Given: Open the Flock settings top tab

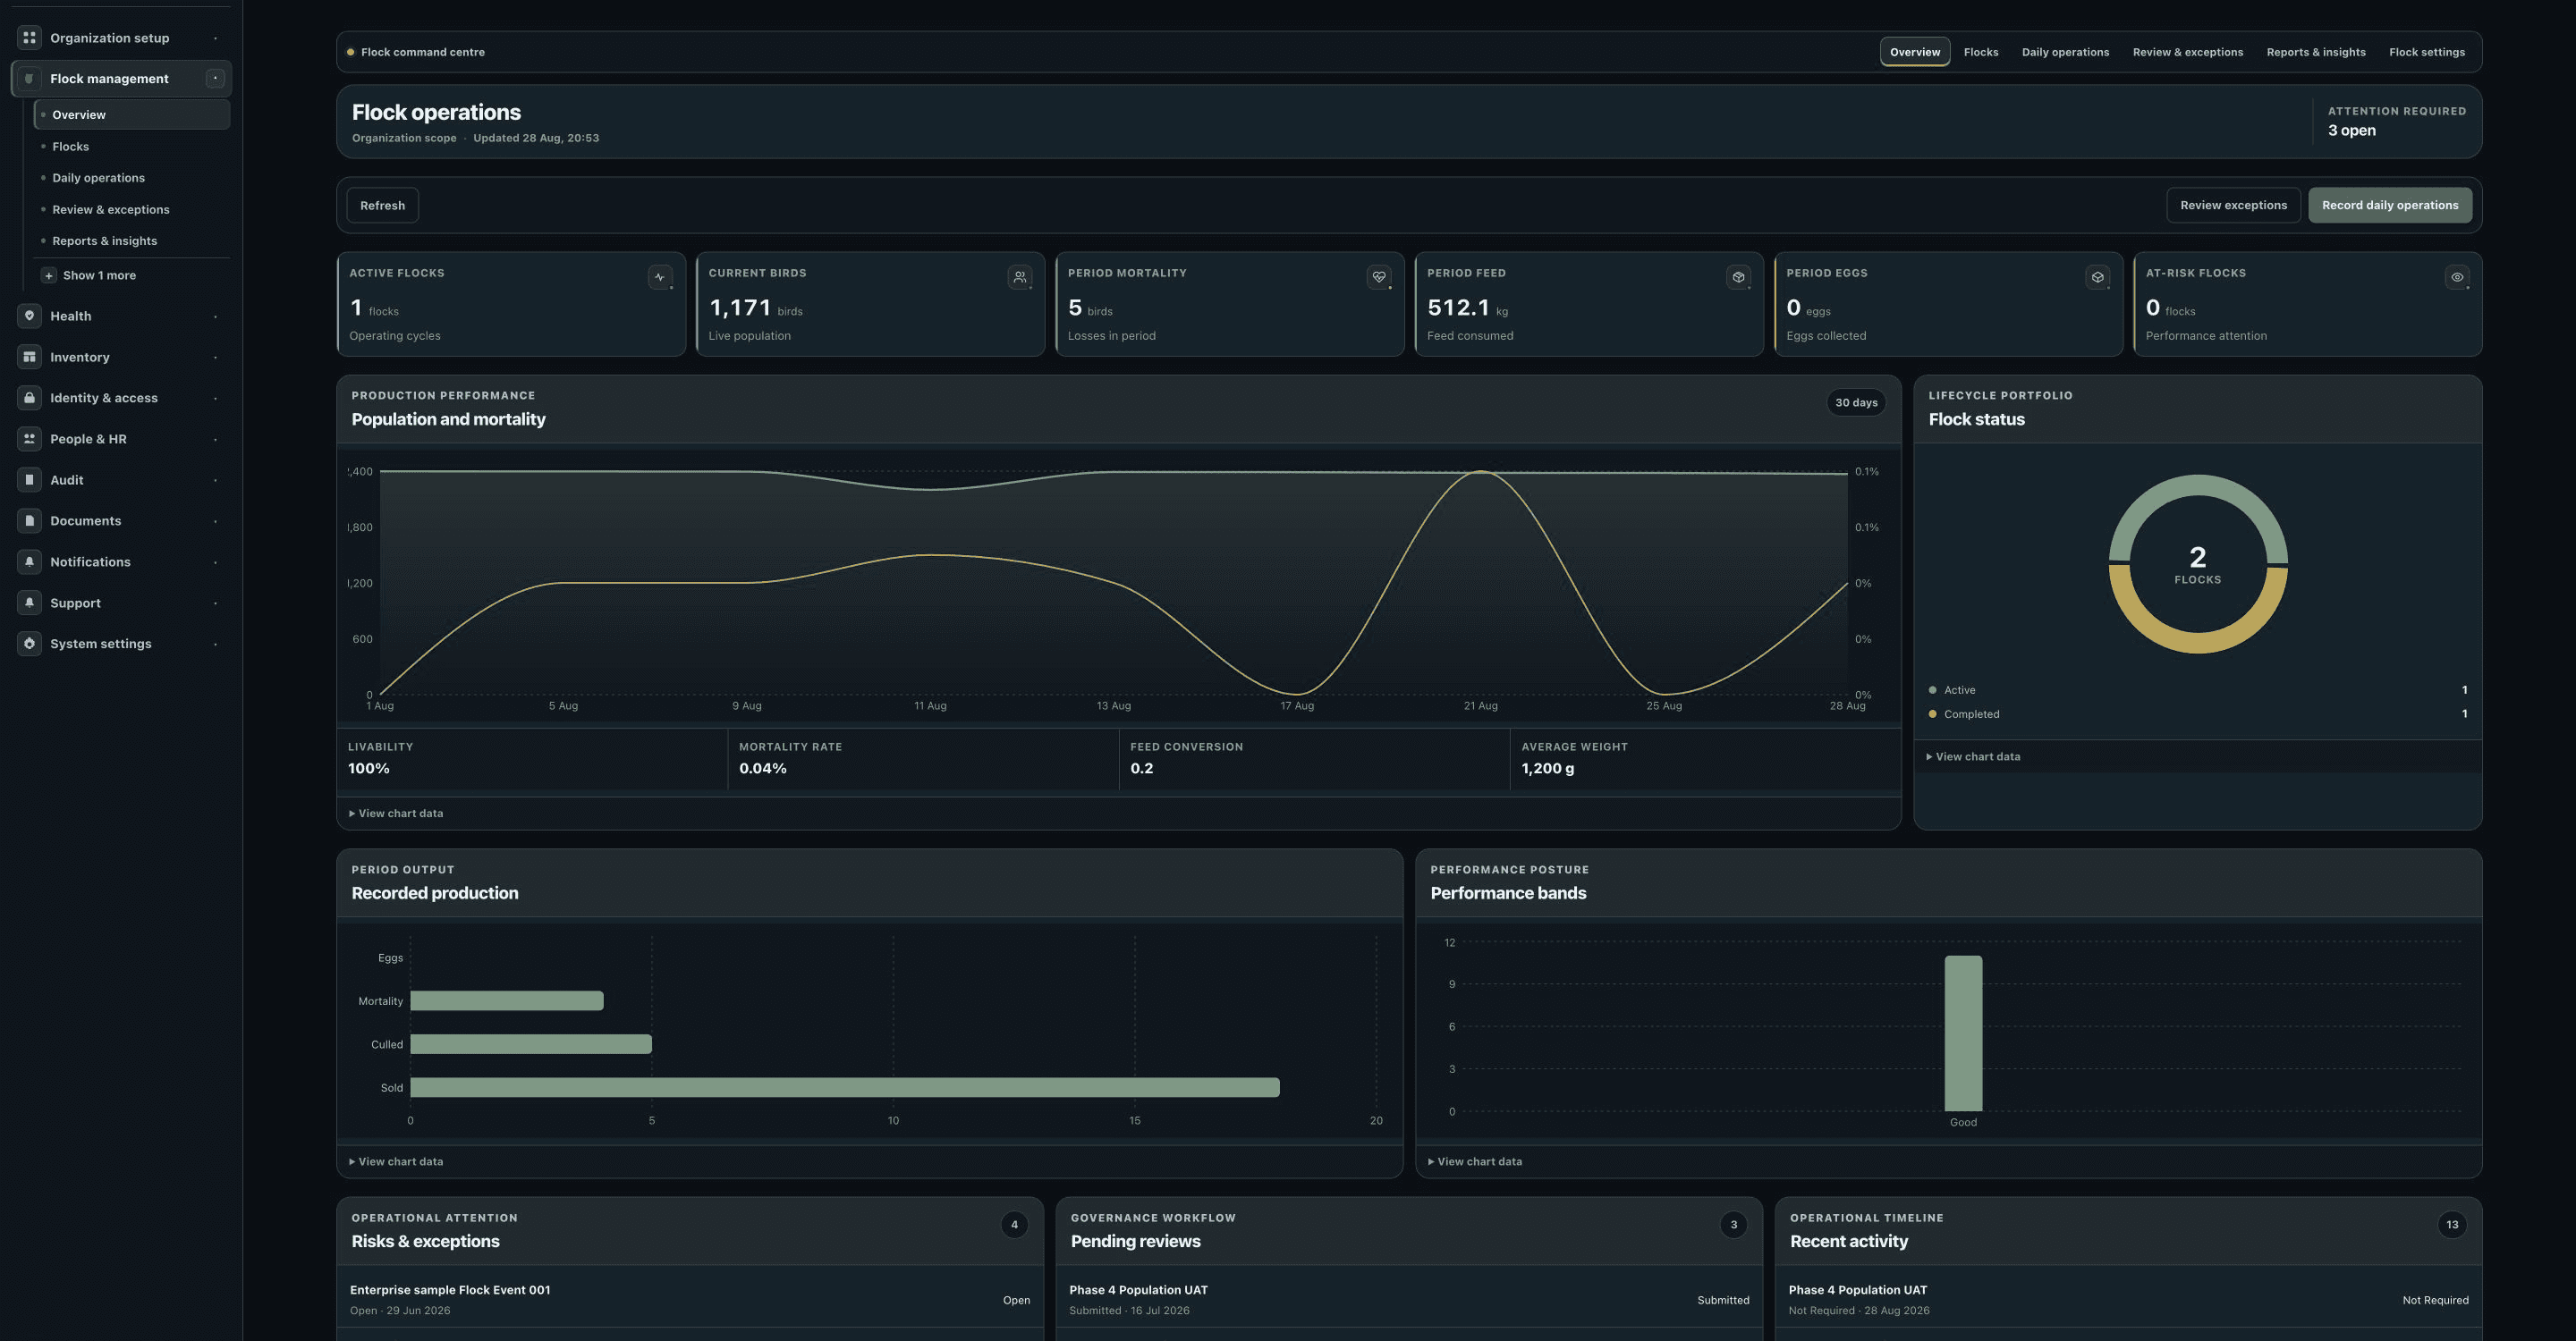Looking at the screenshot, I should coord(2426,52).
